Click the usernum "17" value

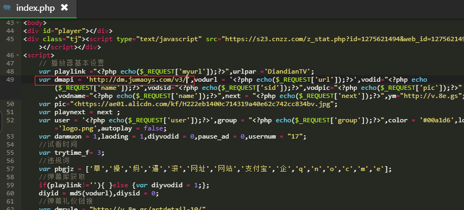[295, 136]
